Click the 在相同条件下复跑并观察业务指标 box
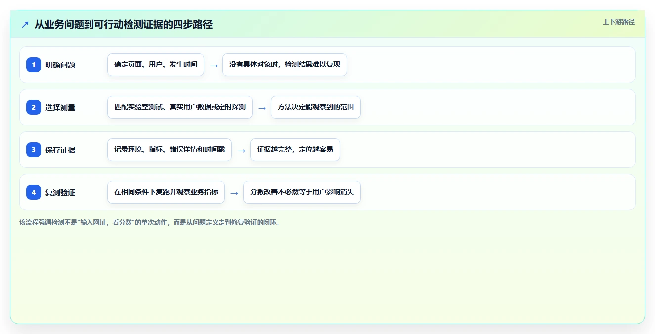655x334 pixels. [166, 192]
